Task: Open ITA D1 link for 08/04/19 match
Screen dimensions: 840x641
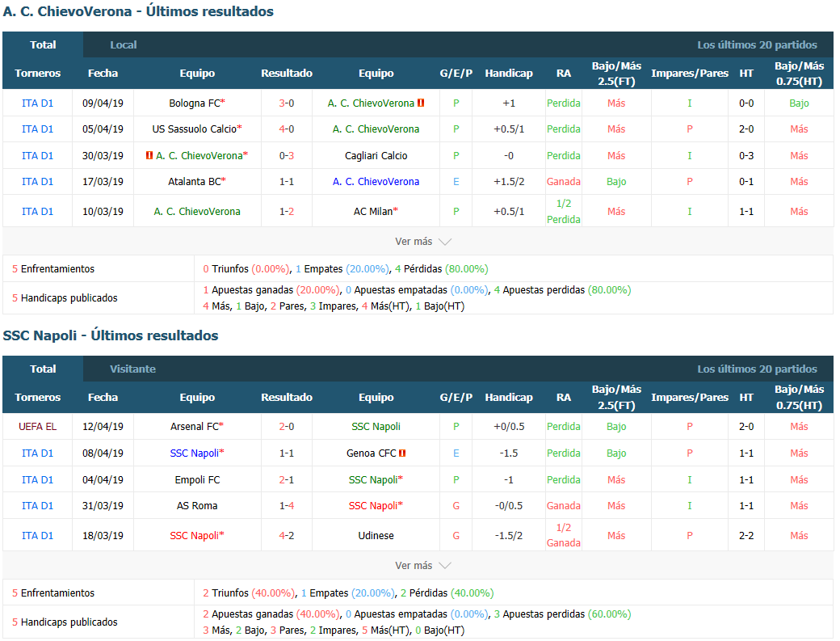Action: [x=37, y=453]
